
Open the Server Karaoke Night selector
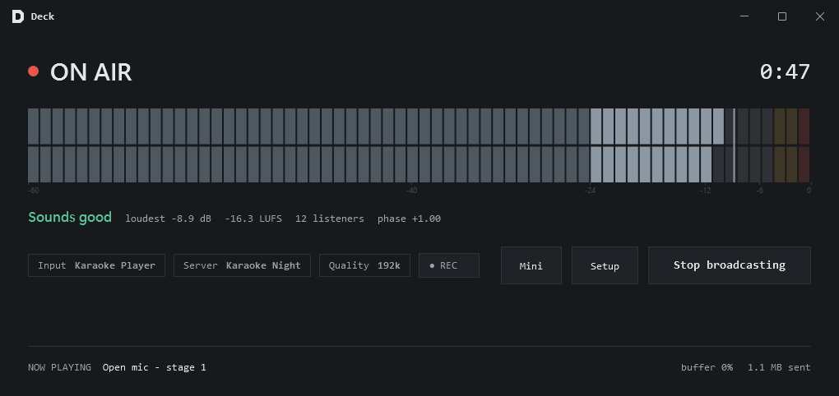242,265
